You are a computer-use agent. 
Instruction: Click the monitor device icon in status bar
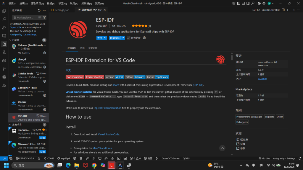[x=100, y=158]
